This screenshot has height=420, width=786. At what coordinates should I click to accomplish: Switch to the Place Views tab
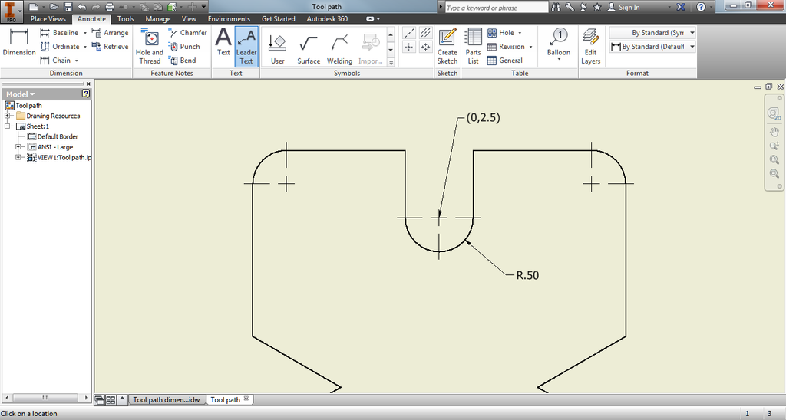(x=48, y=18)
